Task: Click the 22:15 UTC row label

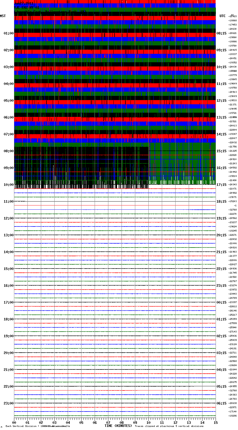Action: point(221,269)
